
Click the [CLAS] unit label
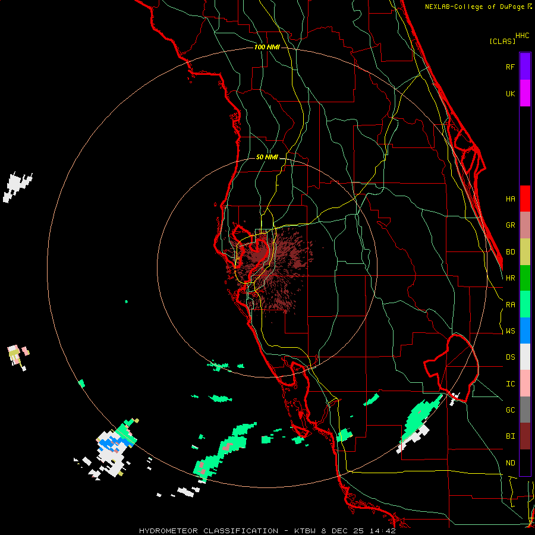502,42
